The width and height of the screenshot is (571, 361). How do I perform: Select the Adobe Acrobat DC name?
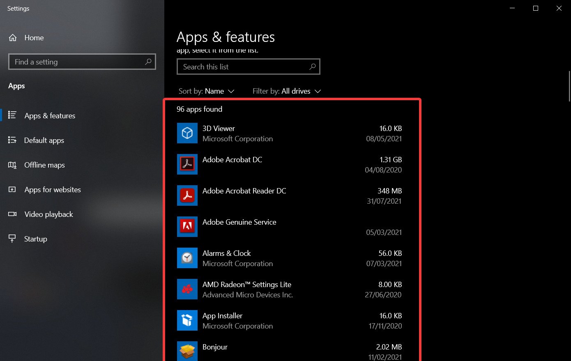tap(232, 160)
